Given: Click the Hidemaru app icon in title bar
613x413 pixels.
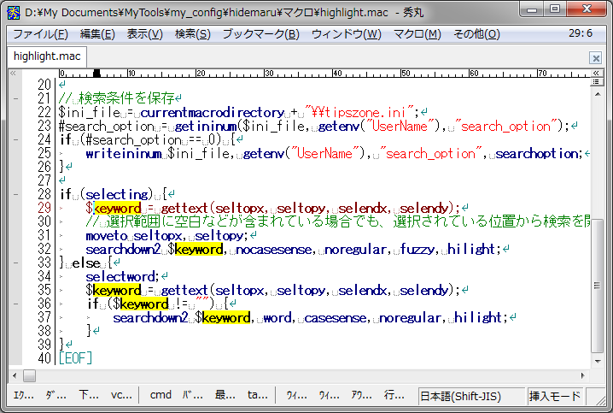Looking at the screenshot, I should pos(14,13).
